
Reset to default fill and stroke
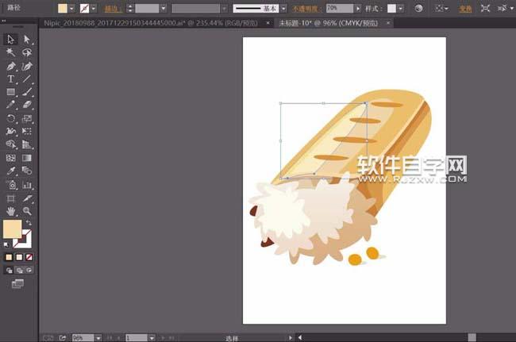point(6,244)
